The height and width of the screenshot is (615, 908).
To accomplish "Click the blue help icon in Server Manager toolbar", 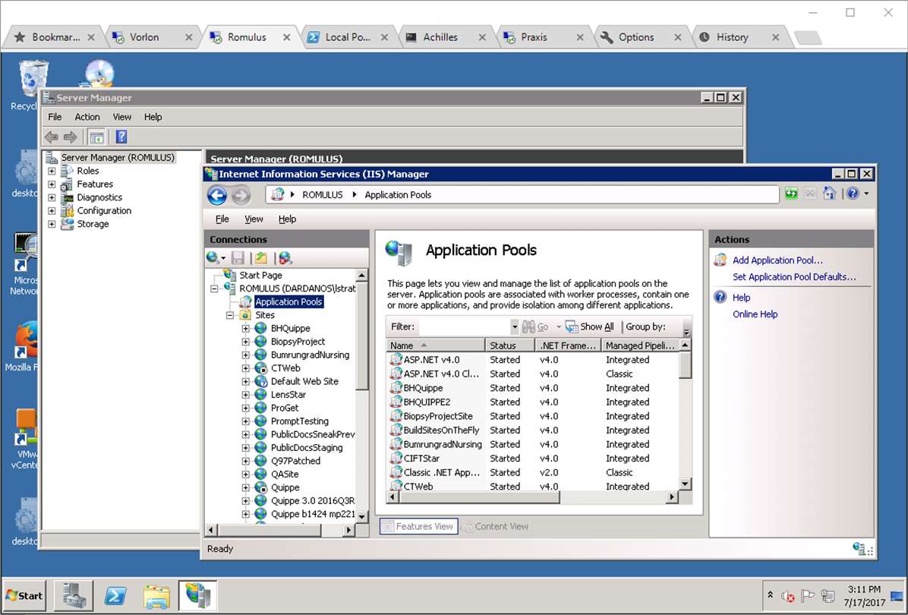I will tap(121, 137).
